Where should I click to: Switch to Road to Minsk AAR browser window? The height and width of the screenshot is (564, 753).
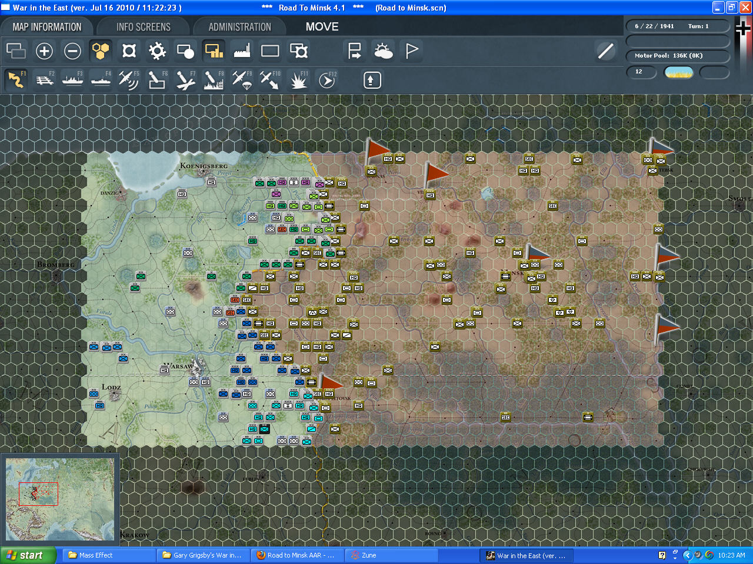pos(297,555)
